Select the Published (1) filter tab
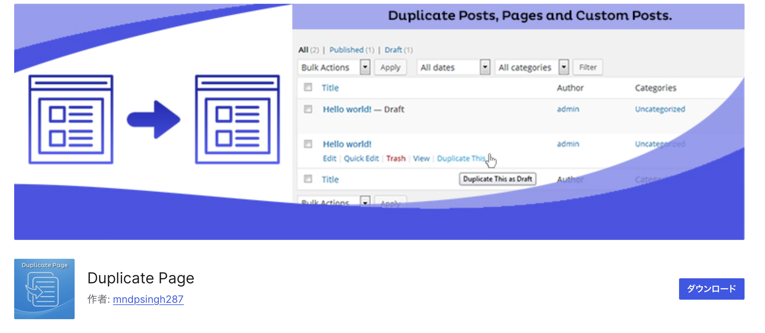The width and height of the screenshot is (765, 333). click(x=352, y=50)
